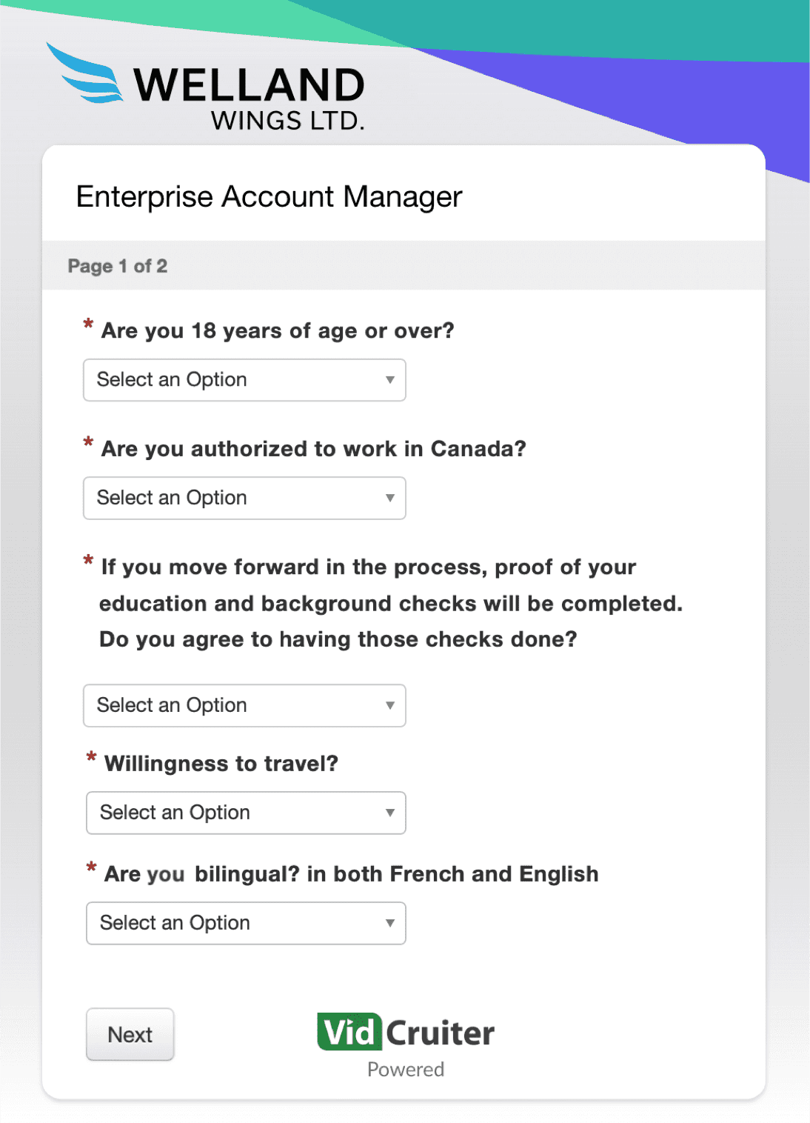Open the willingness to travel dropdown

[x=246, y=813]
